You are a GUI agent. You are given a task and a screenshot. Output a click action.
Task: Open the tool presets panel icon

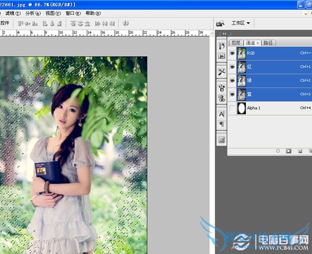[x=221, y=71]
